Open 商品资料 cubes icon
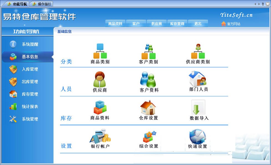The height and width of the screenshot is (165, 271). click(100, 108)
